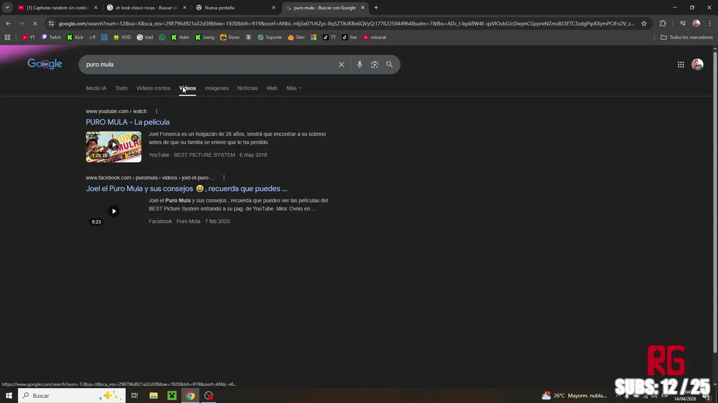Click the magnifier search submit icon

389,64
